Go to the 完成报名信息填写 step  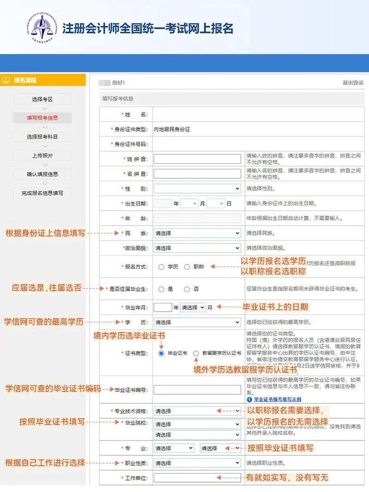(x=42, y=193)
